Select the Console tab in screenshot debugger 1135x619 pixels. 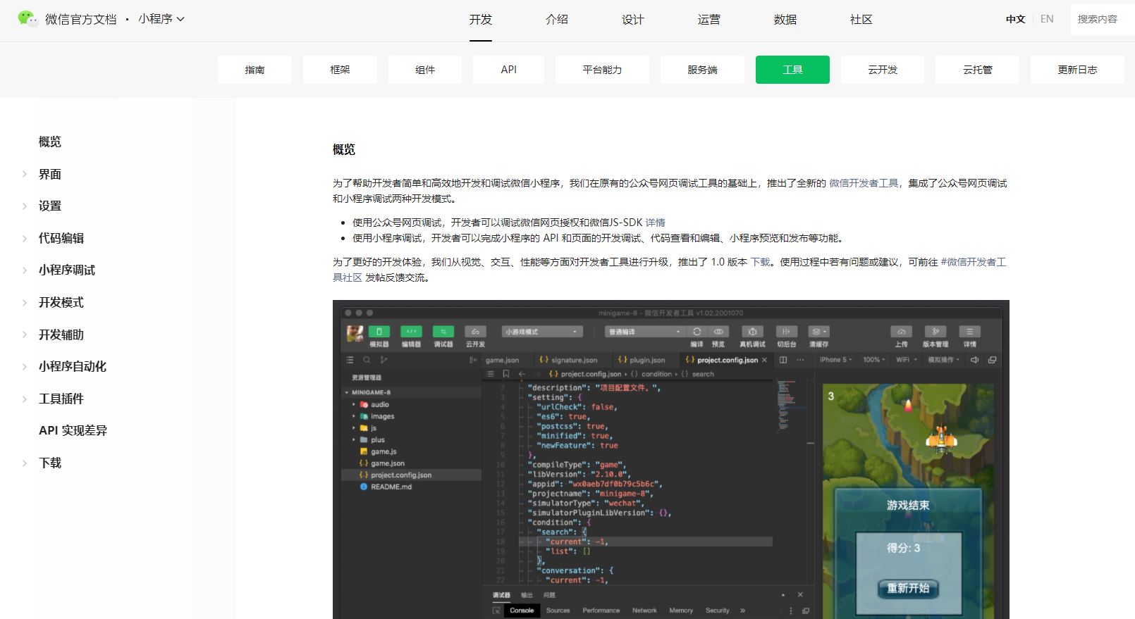click(522, 611)
